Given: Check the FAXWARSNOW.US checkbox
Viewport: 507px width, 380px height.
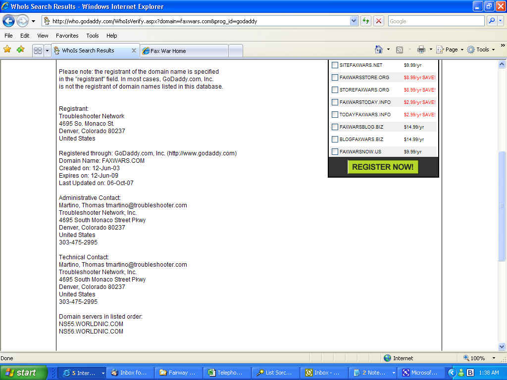Looking at the screenshot, I should tap(335, 151).
